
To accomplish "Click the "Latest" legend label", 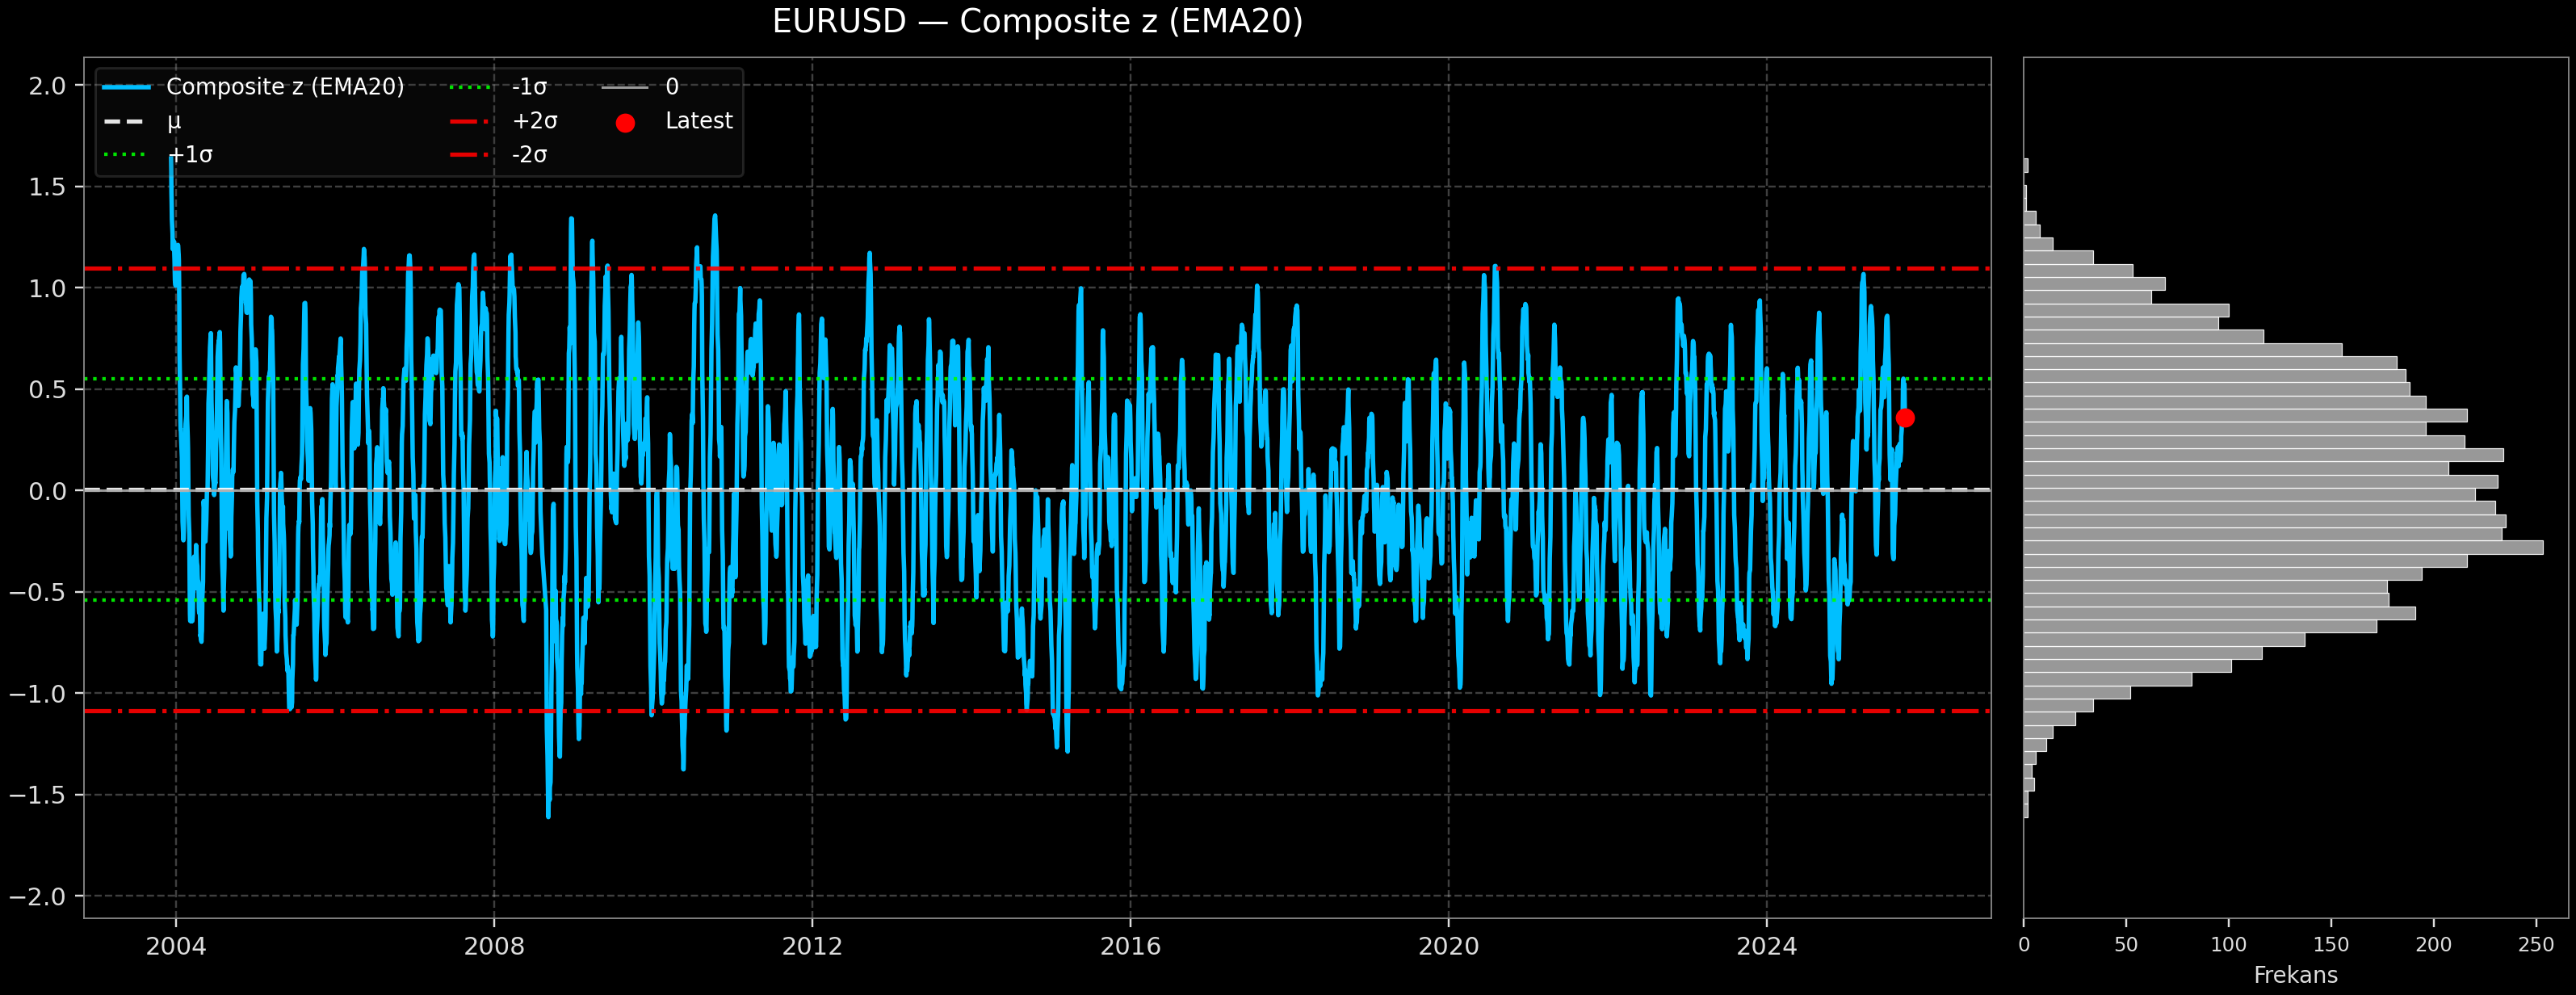I will [699, 121].
